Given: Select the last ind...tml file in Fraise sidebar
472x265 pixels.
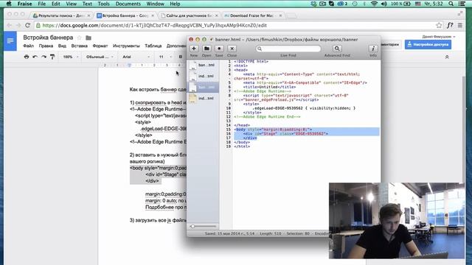Looking at the screenshot, I should click(203, 98).
